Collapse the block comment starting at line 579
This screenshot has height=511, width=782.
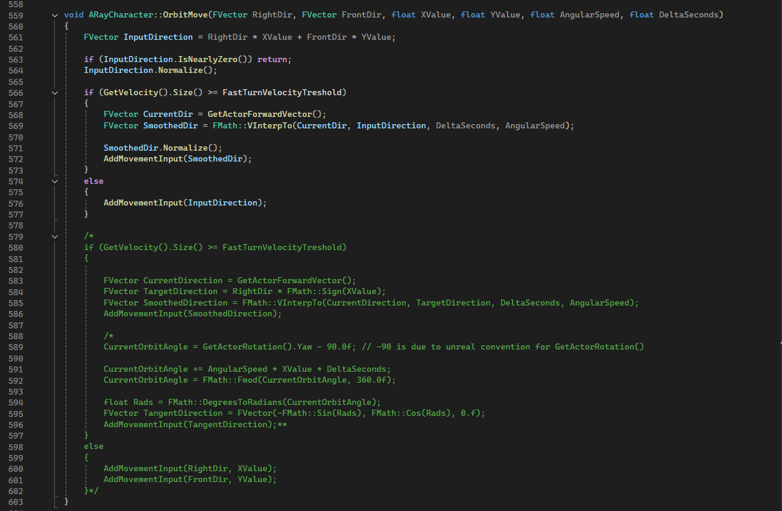point(55,236)
